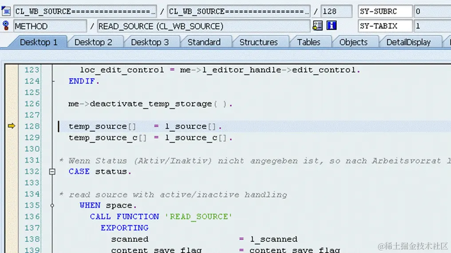Image resolution: width=451 pixels, height=253 pixels.
Task: Click deactivate_temp_storage method call
Action: [x=151, y=104]
